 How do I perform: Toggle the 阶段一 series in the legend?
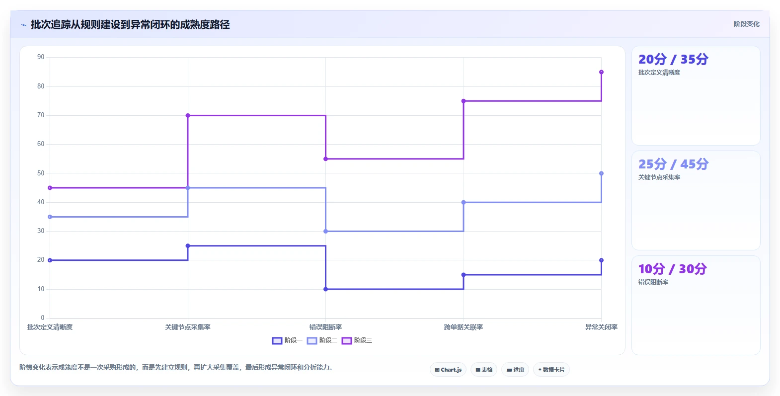coord(287,340)
